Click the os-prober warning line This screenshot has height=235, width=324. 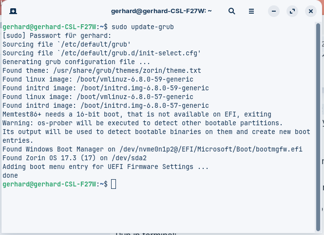click(143, 123)
